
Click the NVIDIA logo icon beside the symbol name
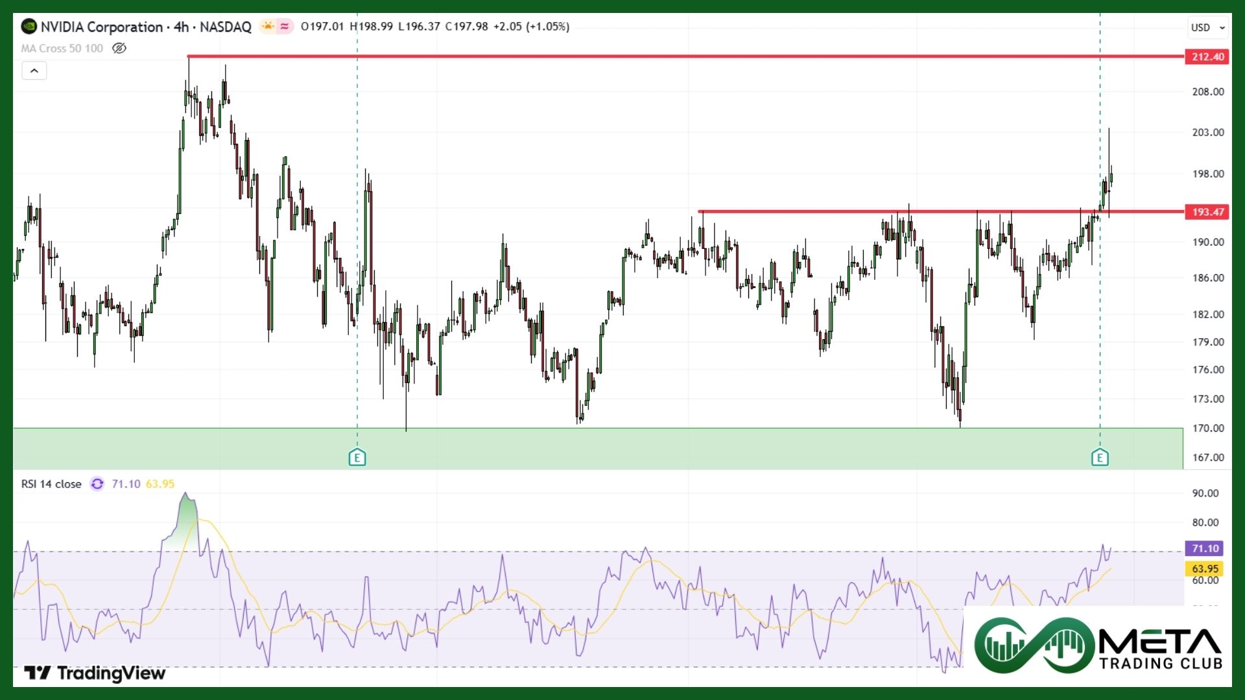coord(29,27)
